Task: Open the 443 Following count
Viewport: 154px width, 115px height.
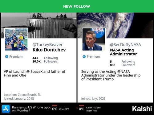Action: (x=45, y=58)
